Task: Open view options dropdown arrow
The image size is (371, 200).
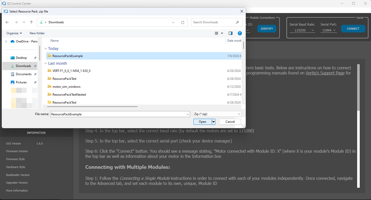Action: (222, 33)
